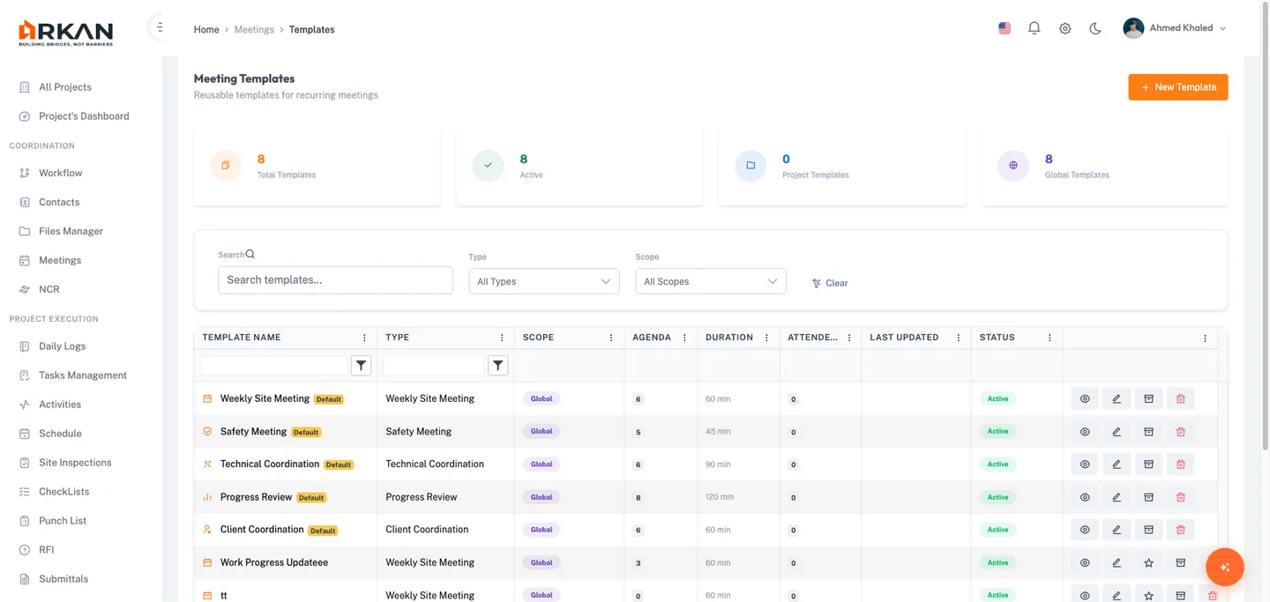
Task: Open the notifications bell
Action: tap(1035, 28)
